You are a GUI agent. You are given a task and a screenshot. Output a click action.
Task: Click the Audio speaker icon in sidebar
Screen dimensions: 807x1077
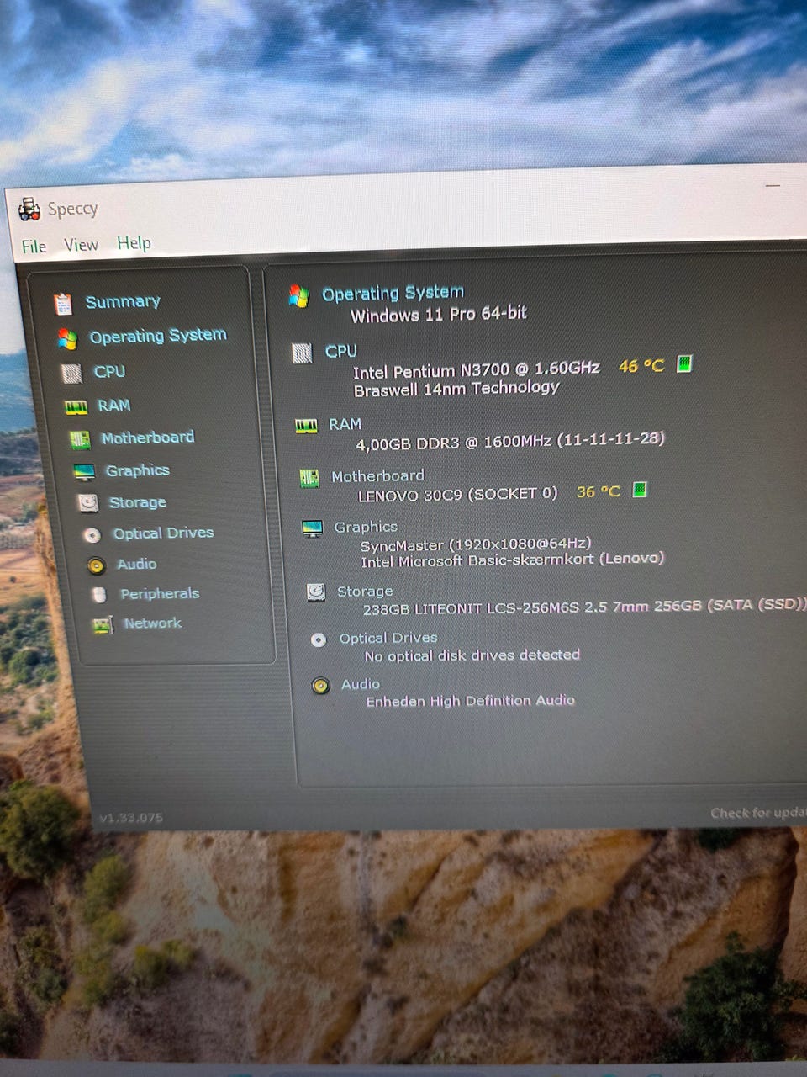(x=96, y=565)
